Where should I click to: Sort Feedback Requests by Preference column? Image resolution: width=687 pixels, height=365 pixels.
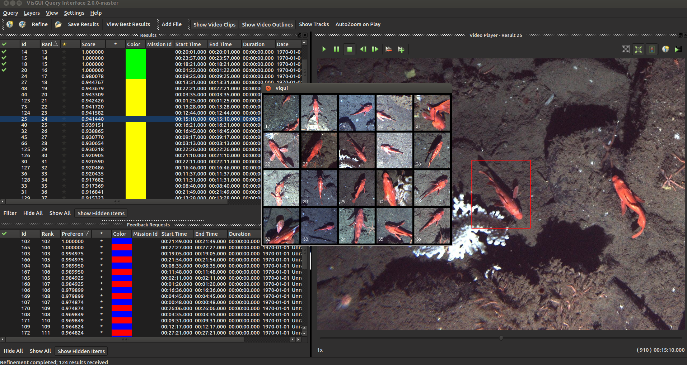point(75,234)
